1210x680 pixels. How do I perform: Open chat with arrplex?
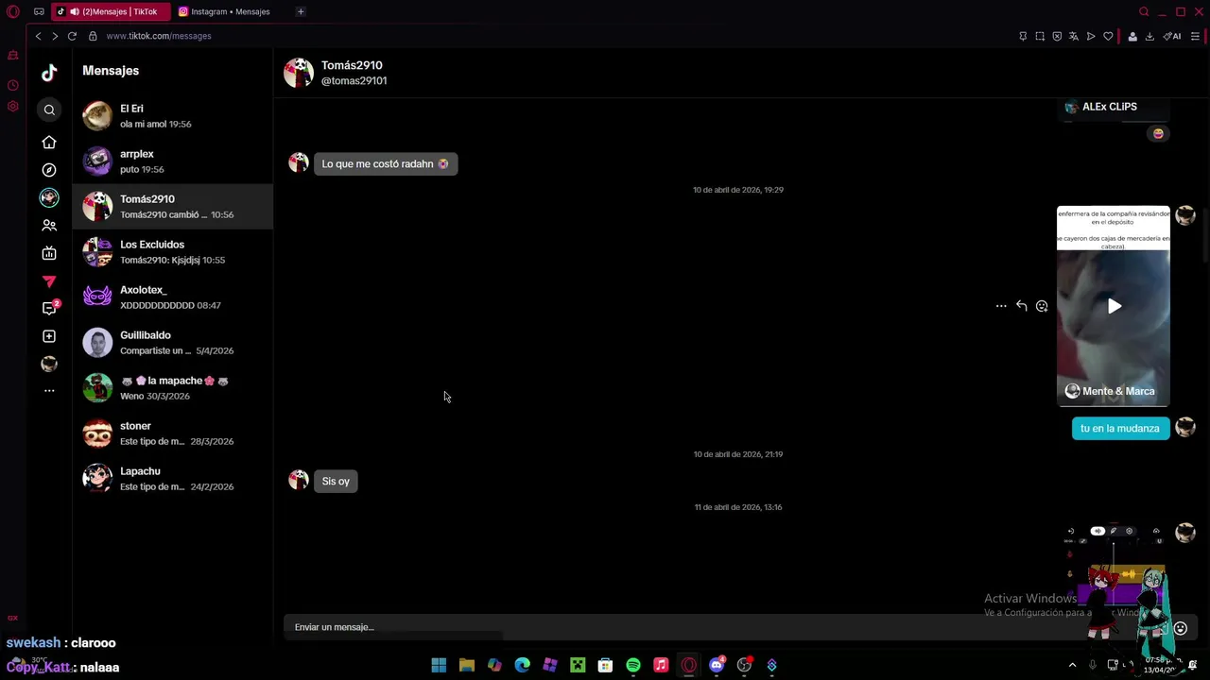click(173, 161)
